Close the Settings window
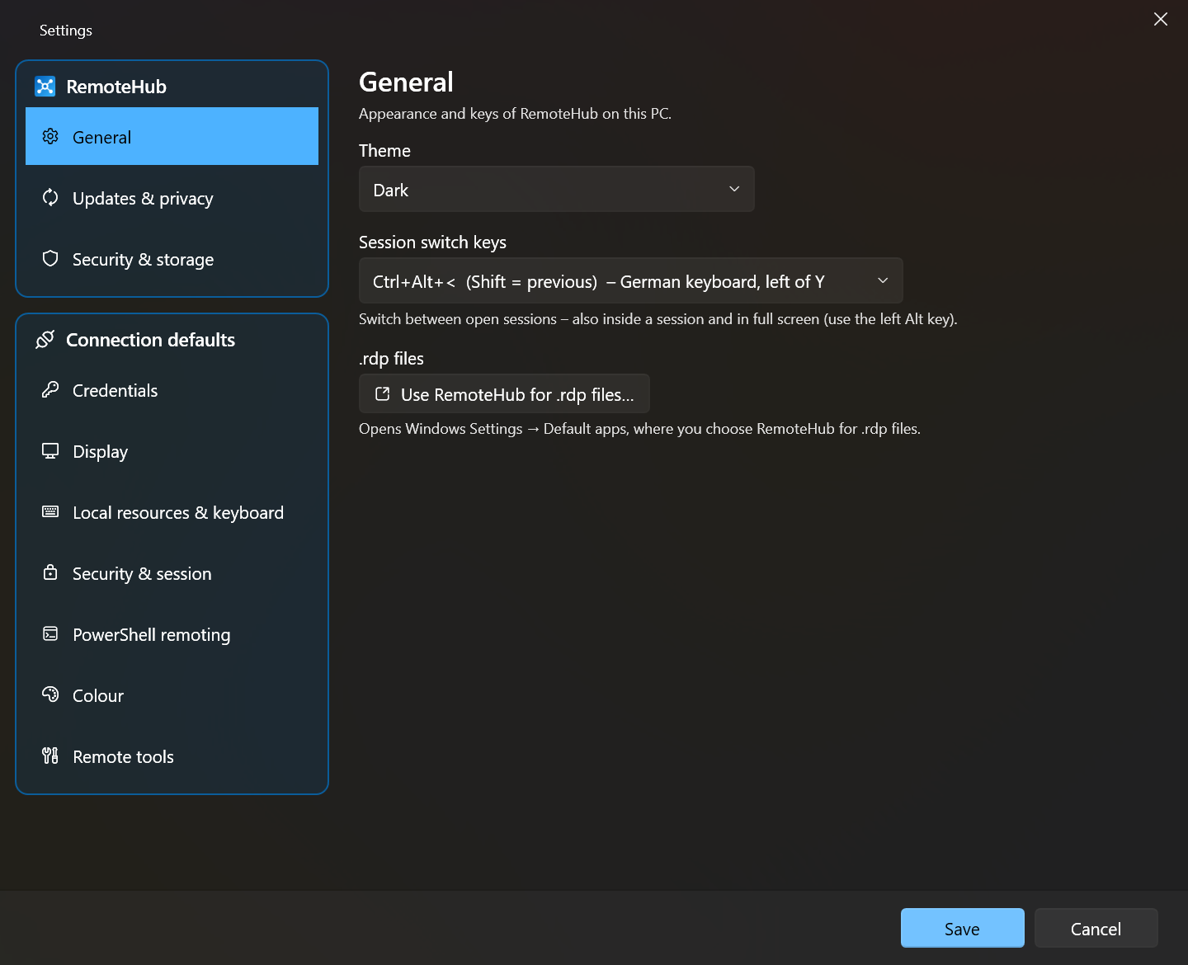The height and width of the screenshot is (965, 1188). pos(1161,19)
